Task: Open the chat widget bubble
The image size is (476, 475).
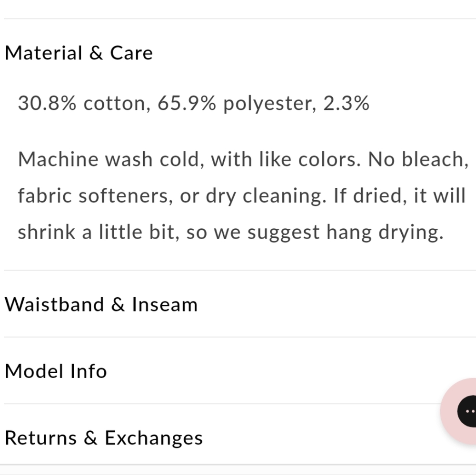Action: pos(467,411)
